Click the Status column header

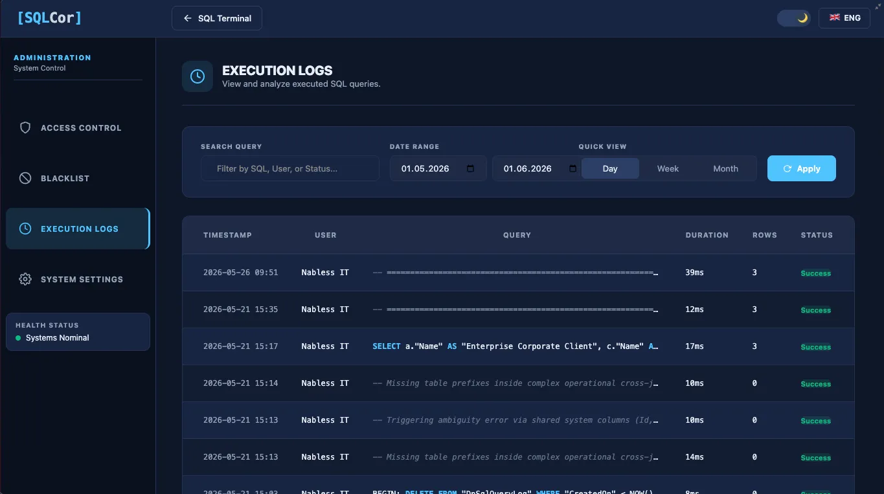coord(817,235)
